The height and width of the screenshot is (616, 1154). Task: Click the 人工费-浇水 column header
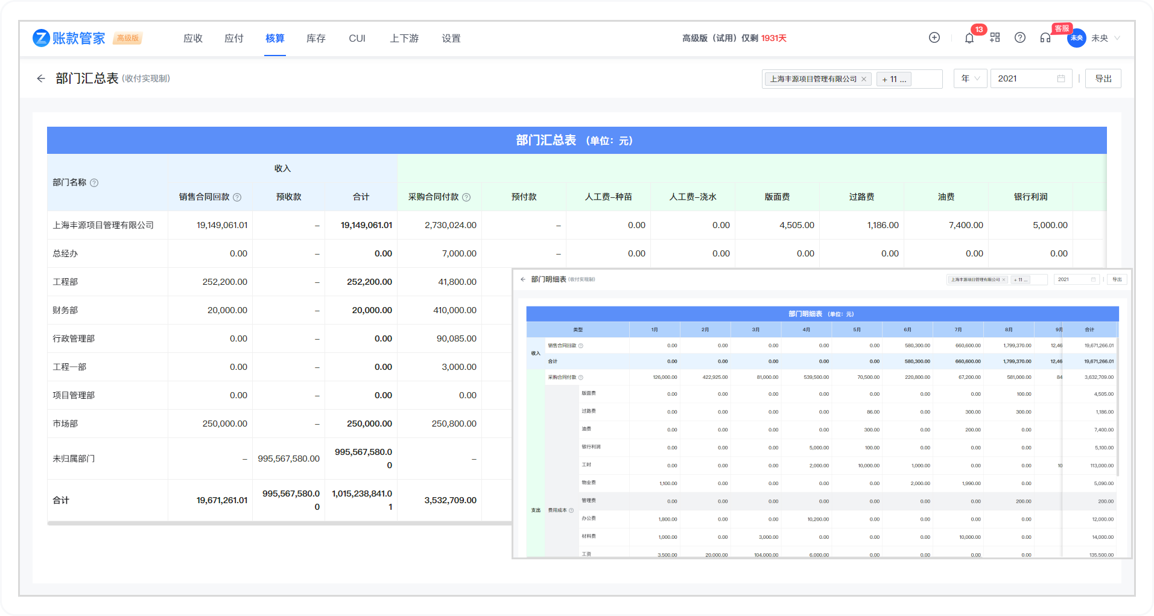[693, 197]
